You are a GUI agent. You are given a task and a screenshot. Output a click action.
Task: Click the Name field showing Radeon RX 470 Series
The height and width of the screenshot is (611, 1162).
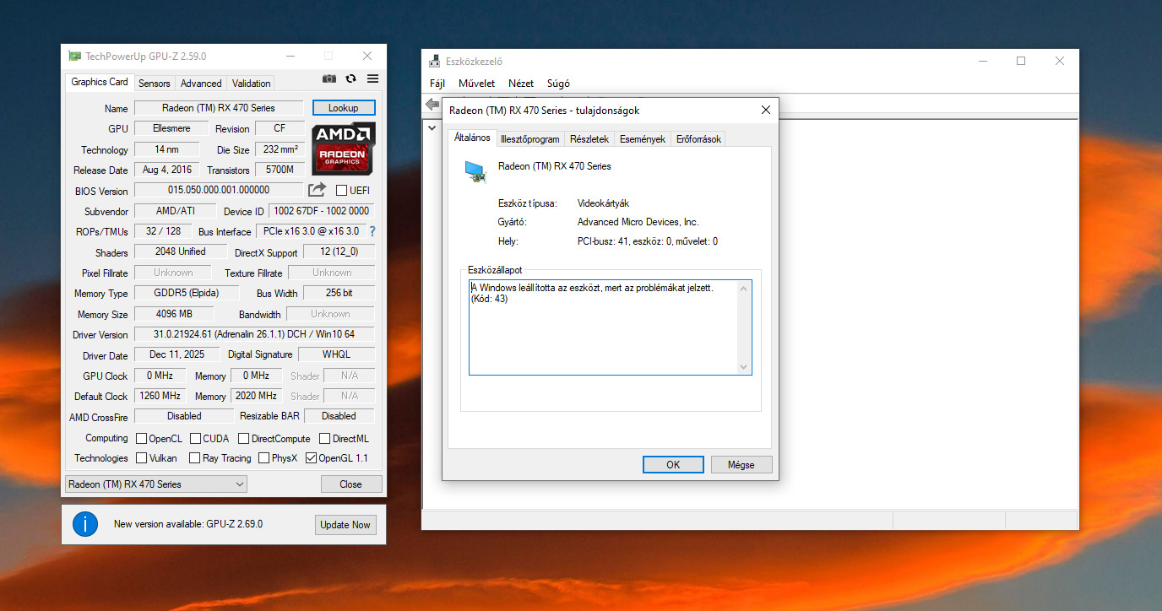[218, 108]
